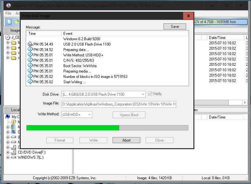Click info icon on C/H/S: 492/255/63 row
The image size is (251, 184).
pyautogui.click(x=30, y=60)
